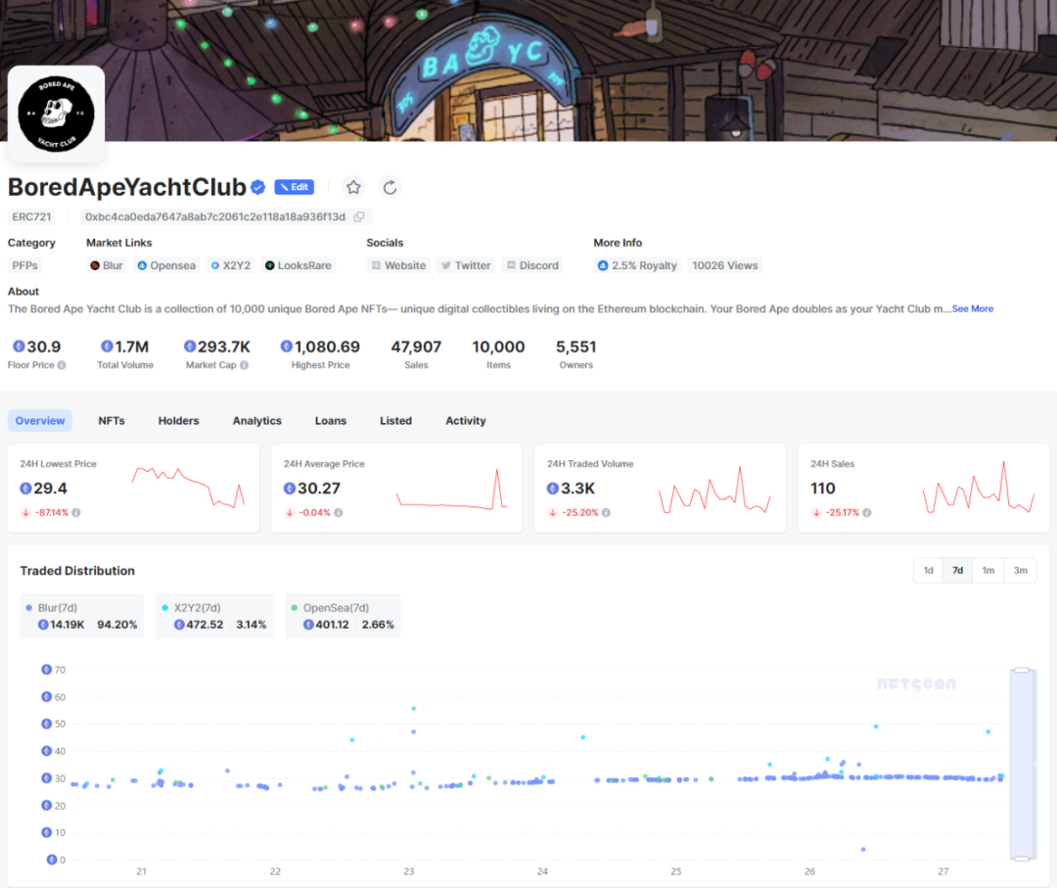Open the Twitter social link
Viewport: 1057px width, 888px height.
(466, 265)
